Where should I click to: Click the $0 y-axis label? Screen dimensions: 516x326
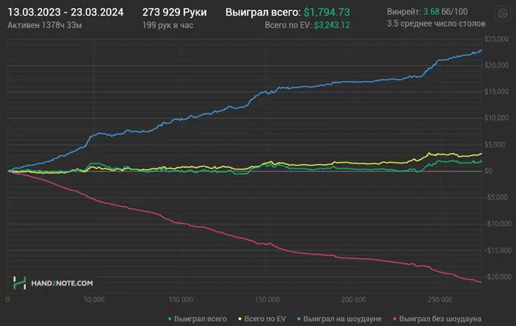coord(488,171)
